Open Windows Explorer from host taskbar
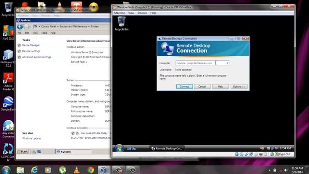This screenshot has width=309, height=174. (x=20, y=170)
